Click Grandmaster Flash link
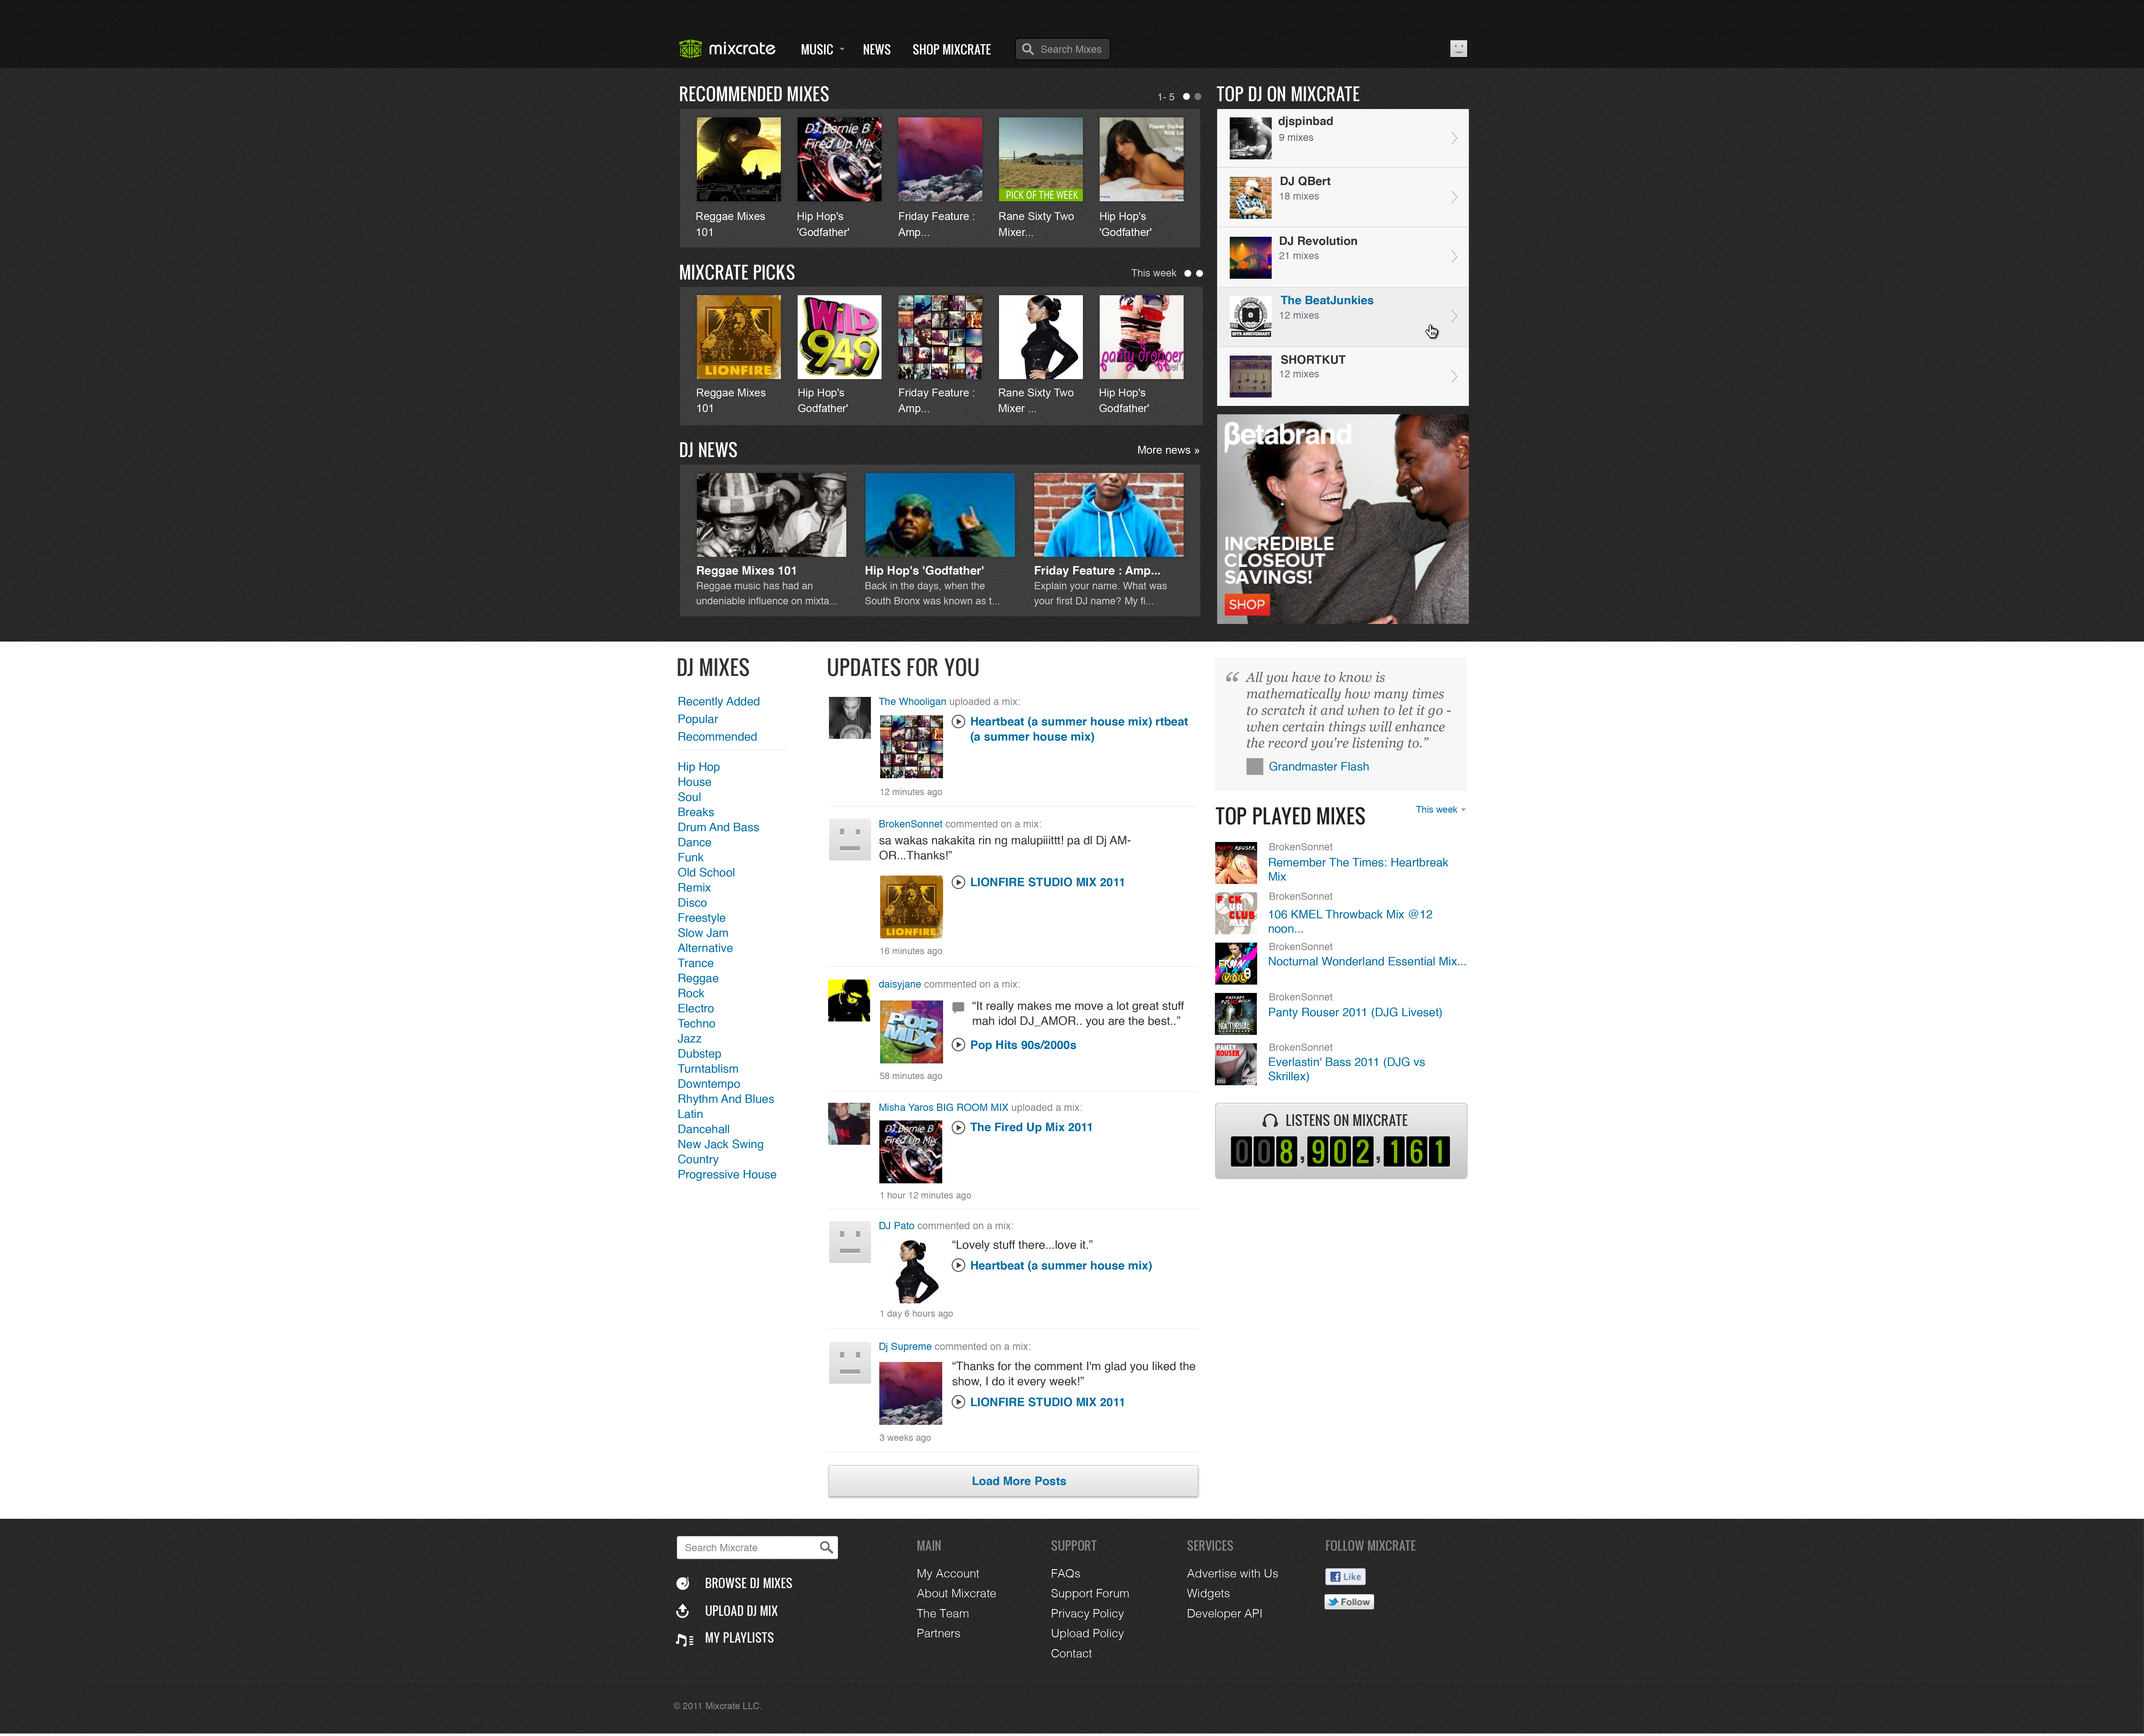2144x1736 pixels. (x=1319, y=767)
